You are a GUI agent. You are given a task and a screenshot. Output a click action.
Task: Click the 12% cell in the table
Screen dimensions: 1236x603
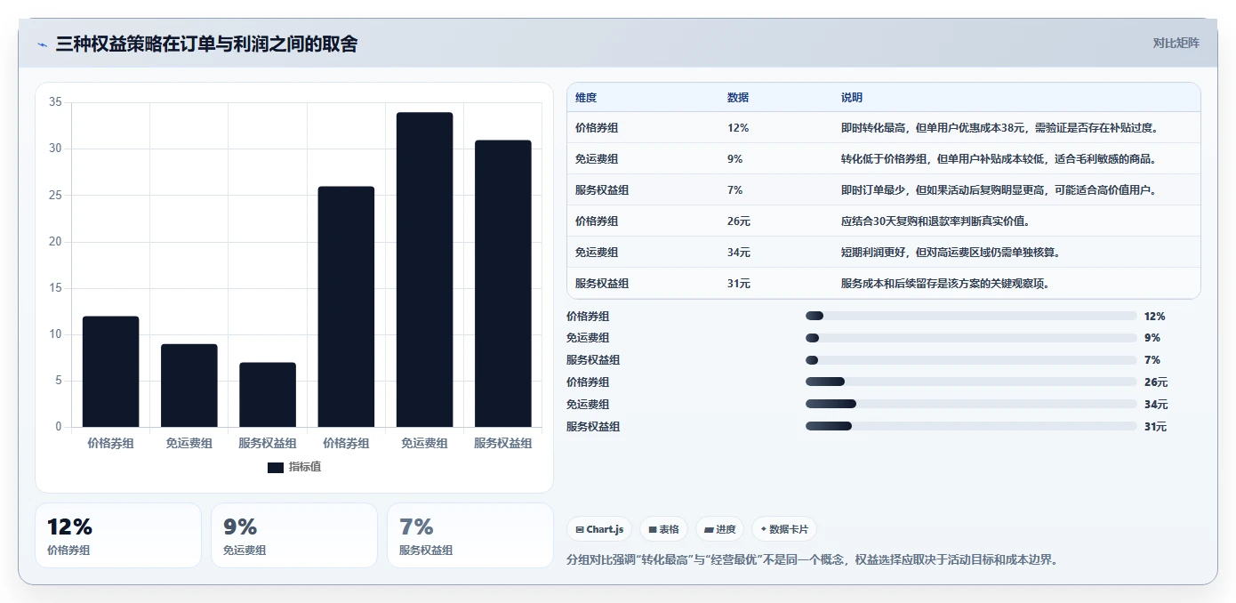click(x=738, y=128)
